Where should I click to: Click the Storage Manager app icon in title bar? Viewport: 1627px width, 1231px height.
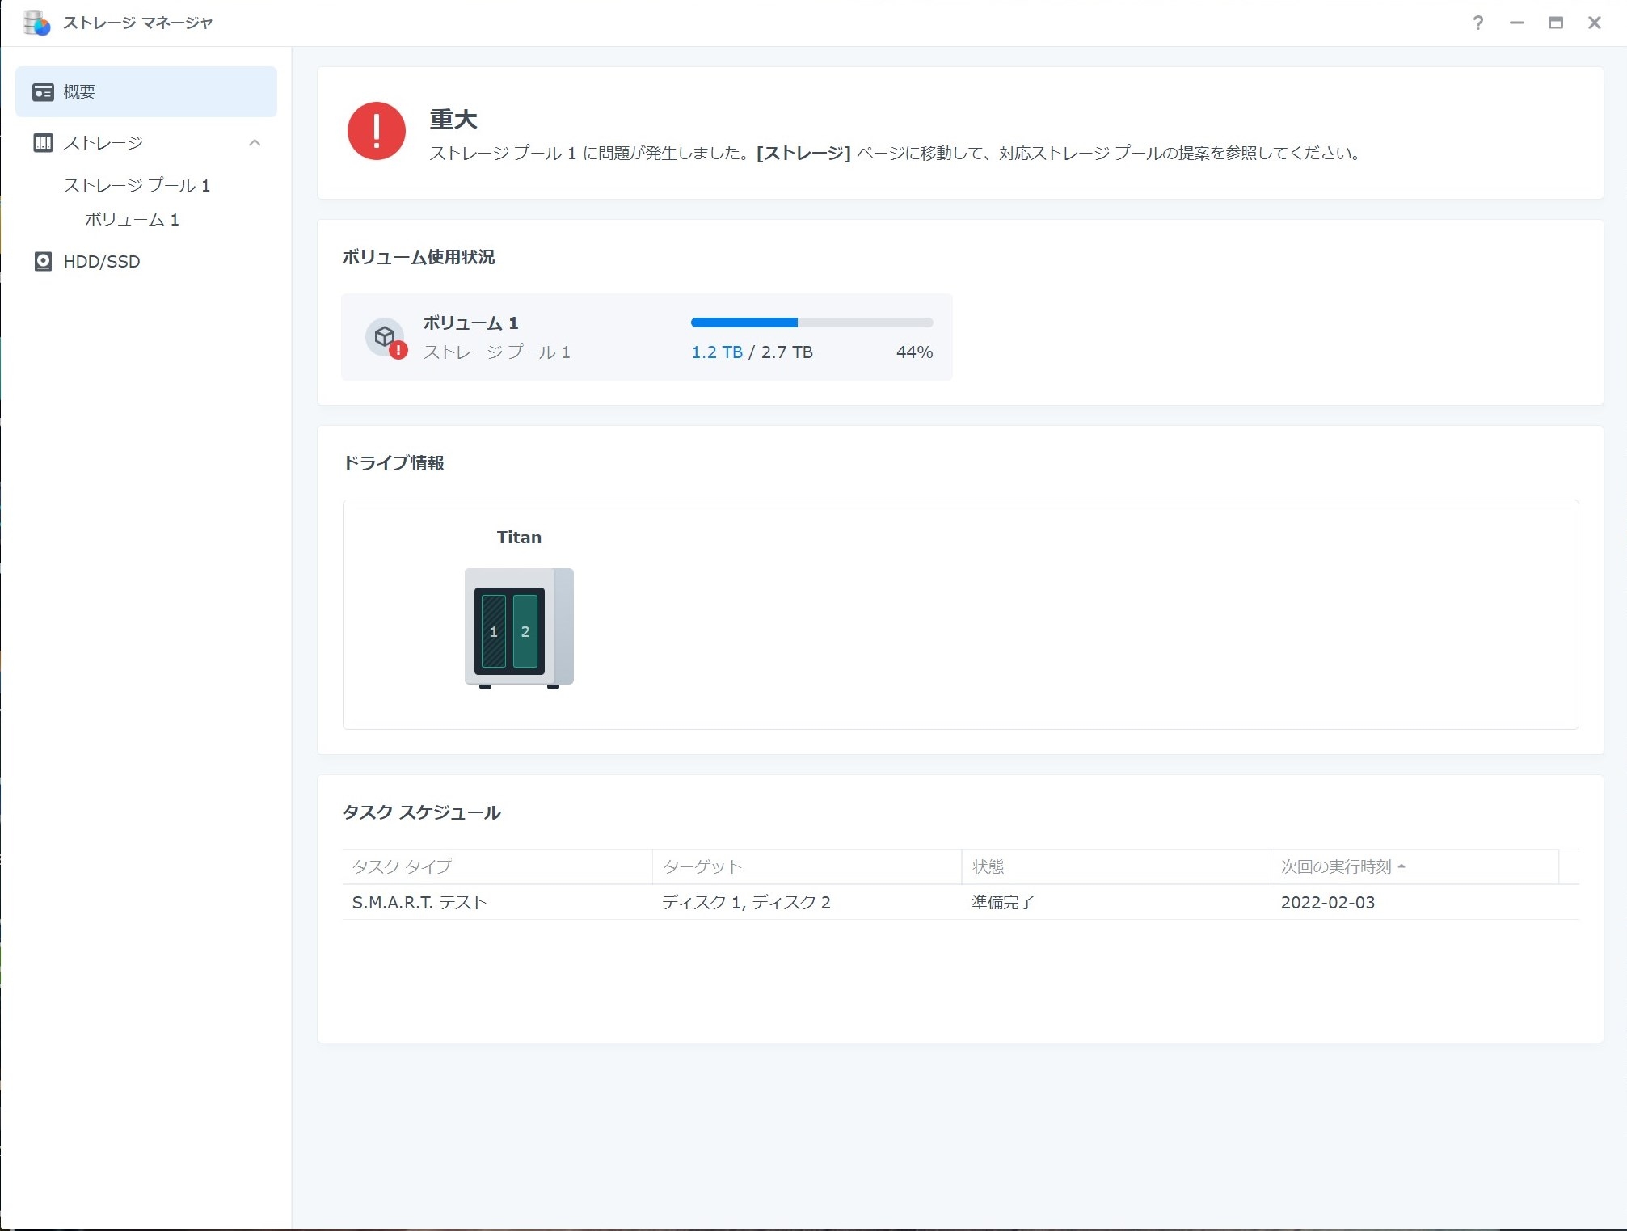[36, 23]
